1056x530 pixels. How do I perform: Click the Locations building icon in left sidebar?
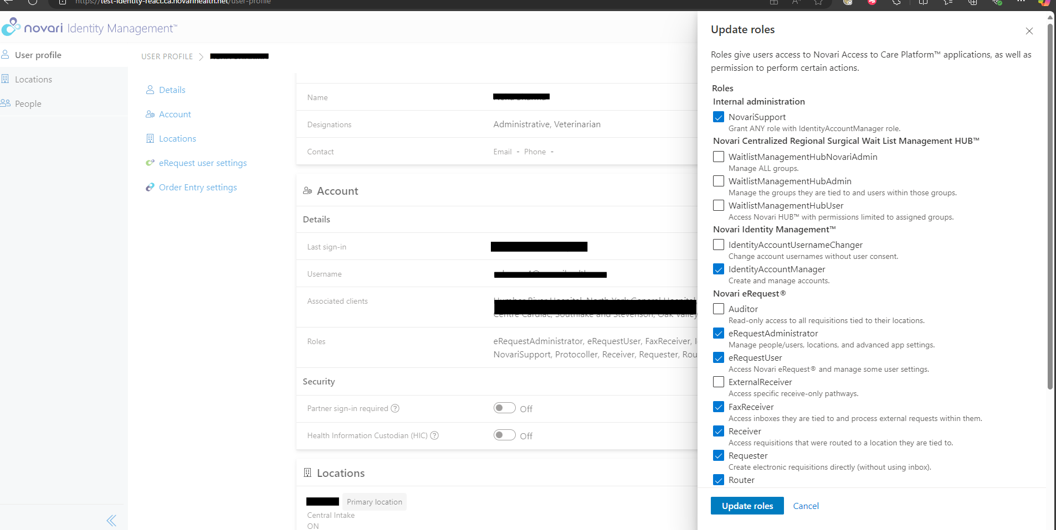tap(5, 79)
